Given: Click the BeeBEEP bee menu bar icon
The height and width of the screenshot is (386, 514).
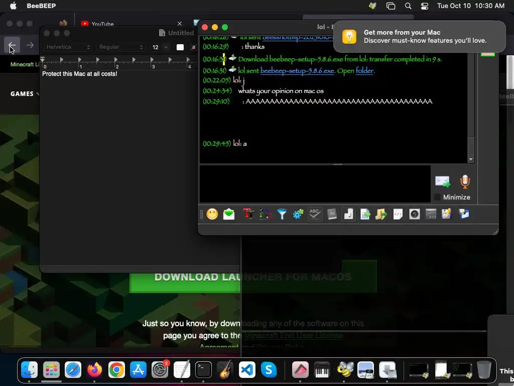Looking at the screenshot, I should coord(372,6).
